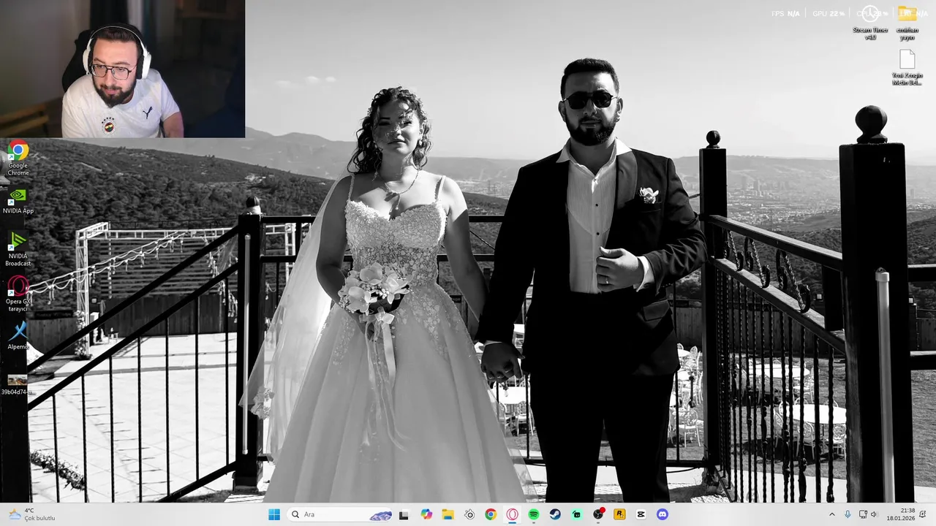Select Opera GX tarayıcı desktop shortcut
The width and height of the screenshot is (936, 526).
click(x=18, y=294)
